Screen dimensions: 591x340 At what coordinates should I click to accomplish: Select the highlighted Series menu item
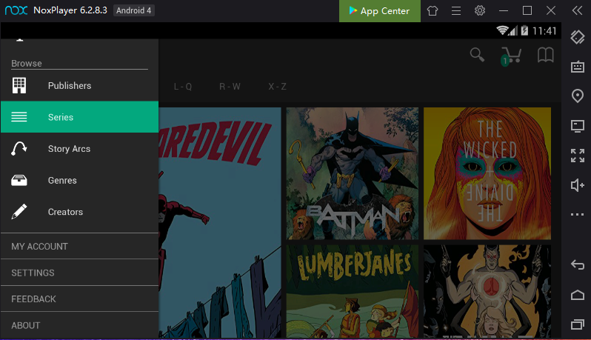[79, 117]
